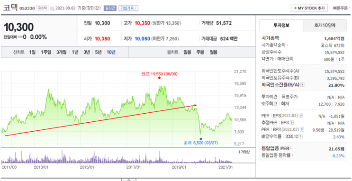
Task: Click the 21,270 price axis label
Action: (240, 72)
